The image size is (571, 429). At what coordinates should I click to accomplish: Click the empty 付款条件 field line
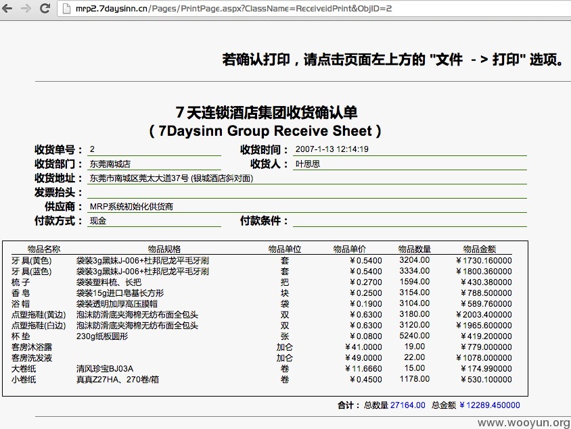[x=410, y=221]
